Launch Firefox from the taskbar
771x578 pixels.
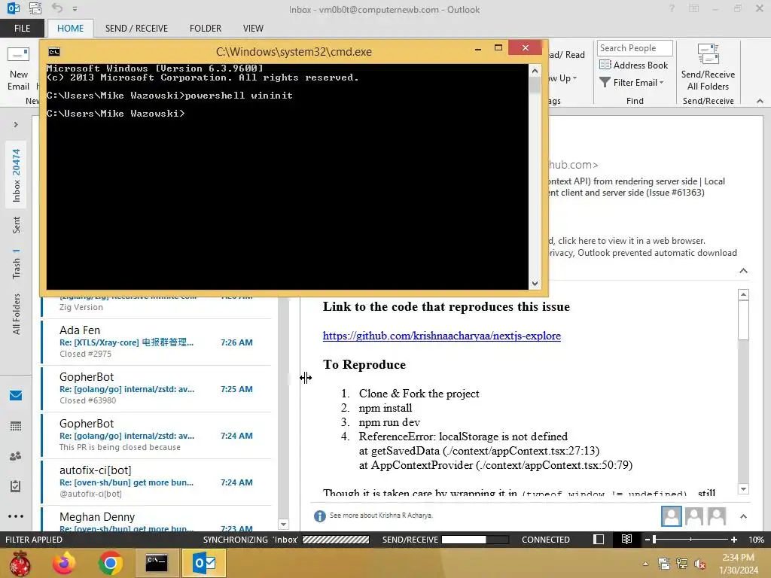point(64,563)
